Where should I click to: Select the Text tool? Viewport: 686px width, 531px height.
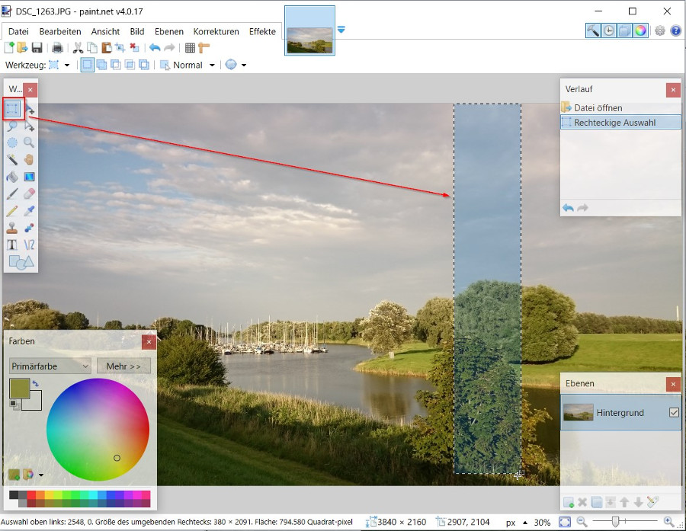12,245
